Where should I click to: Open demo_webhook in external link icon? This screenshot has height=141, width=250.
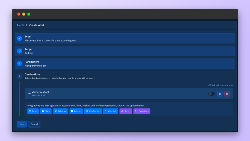tap(220, 94)
